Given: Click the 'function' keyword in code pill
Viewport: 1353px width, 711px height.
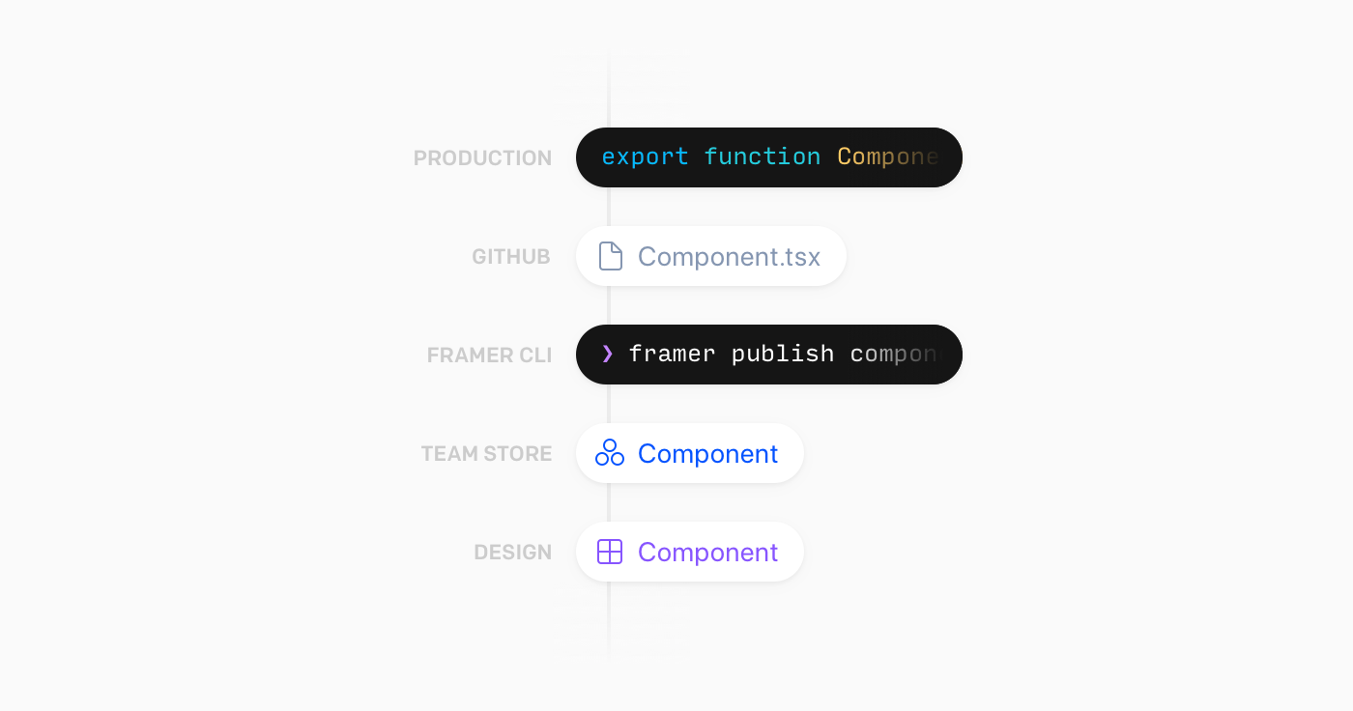Looking at the screenshot, I should (x=762, y=156).
